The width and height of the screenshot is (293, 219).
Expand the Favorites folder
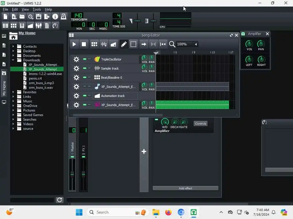13,92
